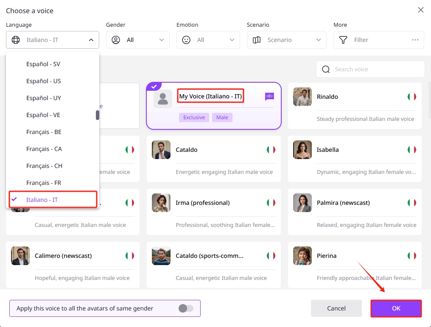Click the Cancel button
Screen dimensions: 431x327
(336, 308)
